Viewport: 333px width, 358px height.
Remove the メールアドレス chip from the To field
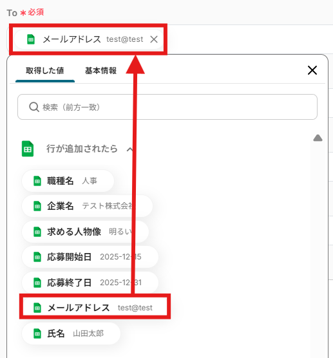click(154, 39)
